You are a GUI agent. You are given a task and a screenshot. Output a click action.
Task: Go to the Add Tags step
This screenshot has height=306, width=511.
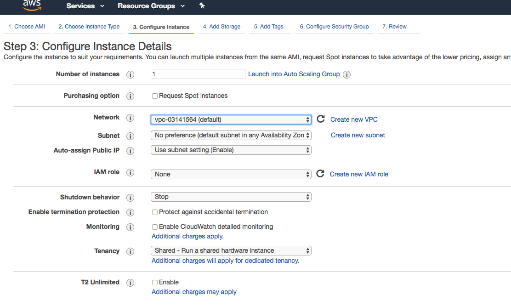pyautogui.click(x=268, y=27)
